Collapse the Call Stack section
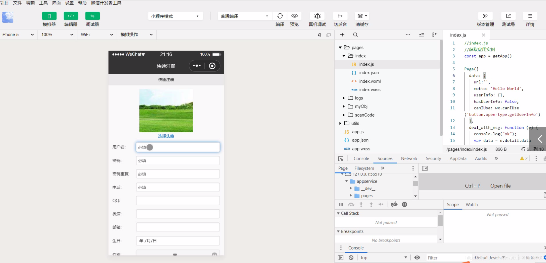The width and height of the screenshot is (546, 263). coord(338,213)
